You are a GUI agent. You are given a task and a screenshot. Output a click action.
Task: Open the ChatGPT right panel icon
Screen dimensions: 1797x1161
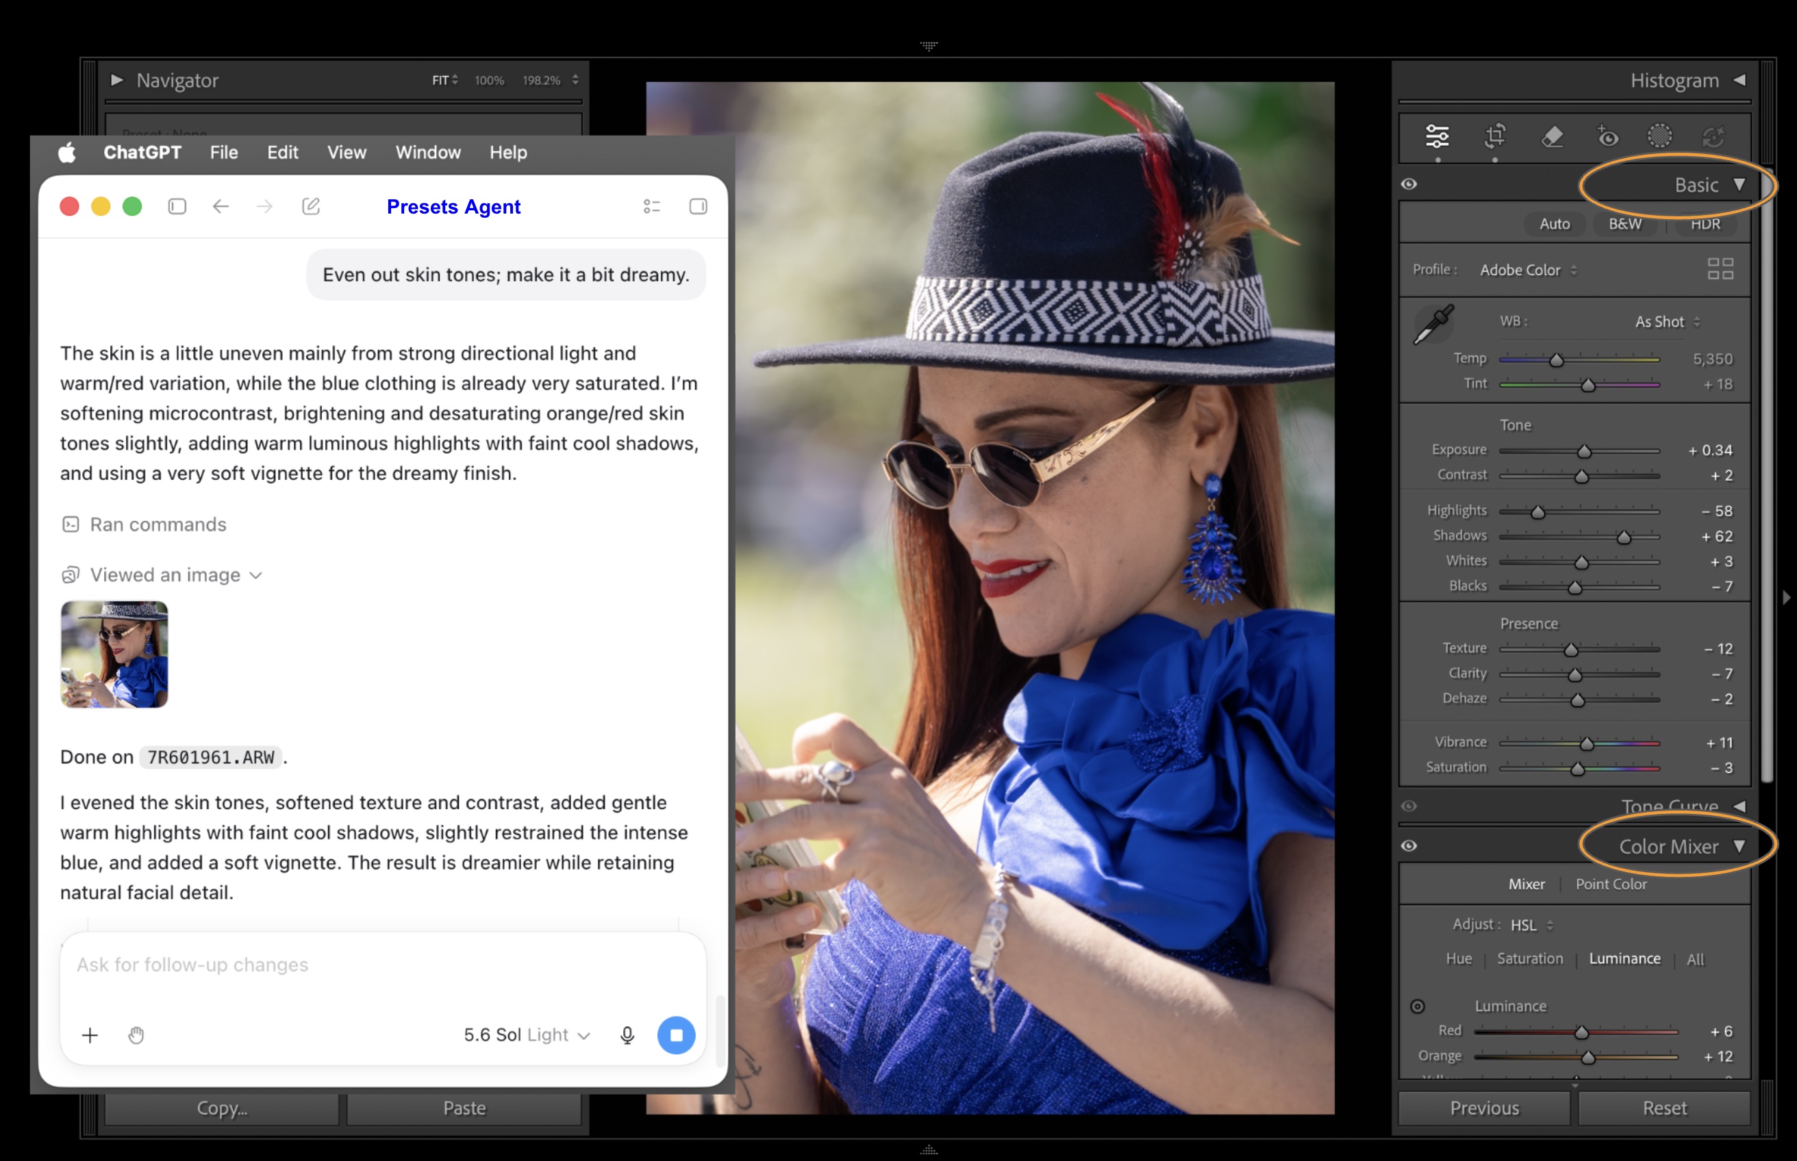pyautogui.click(x=699, y=207)
